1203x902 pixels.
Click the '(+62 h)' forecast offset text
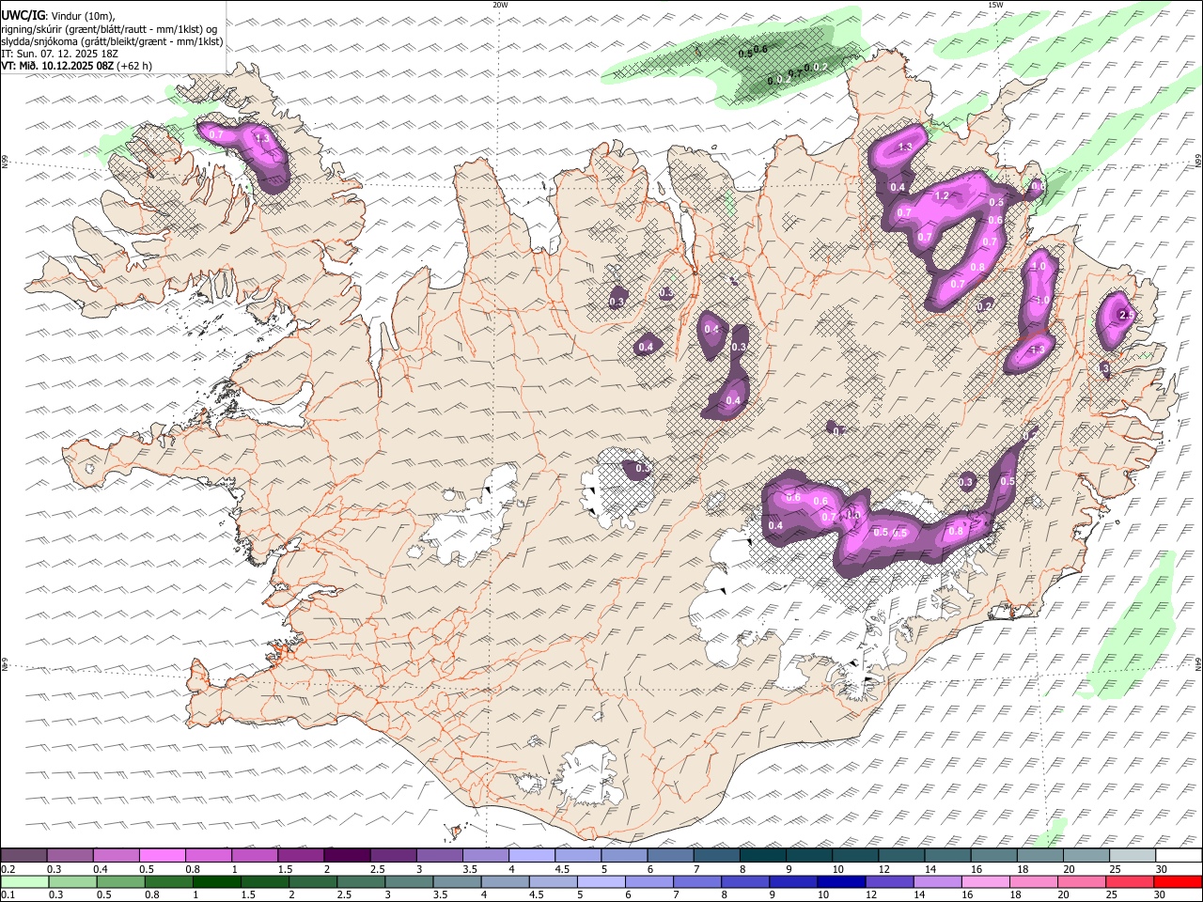[134, 66]
